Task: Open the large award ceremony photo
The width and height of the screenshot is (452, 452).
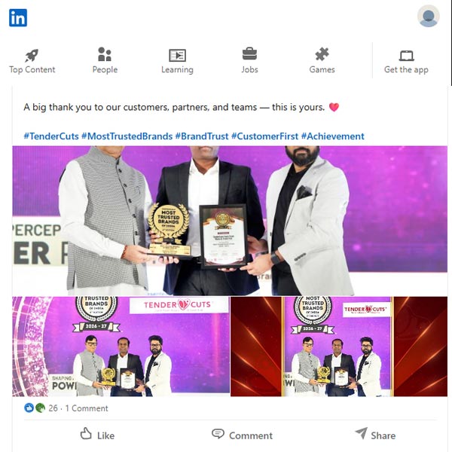Action: (x=230, y=221)
